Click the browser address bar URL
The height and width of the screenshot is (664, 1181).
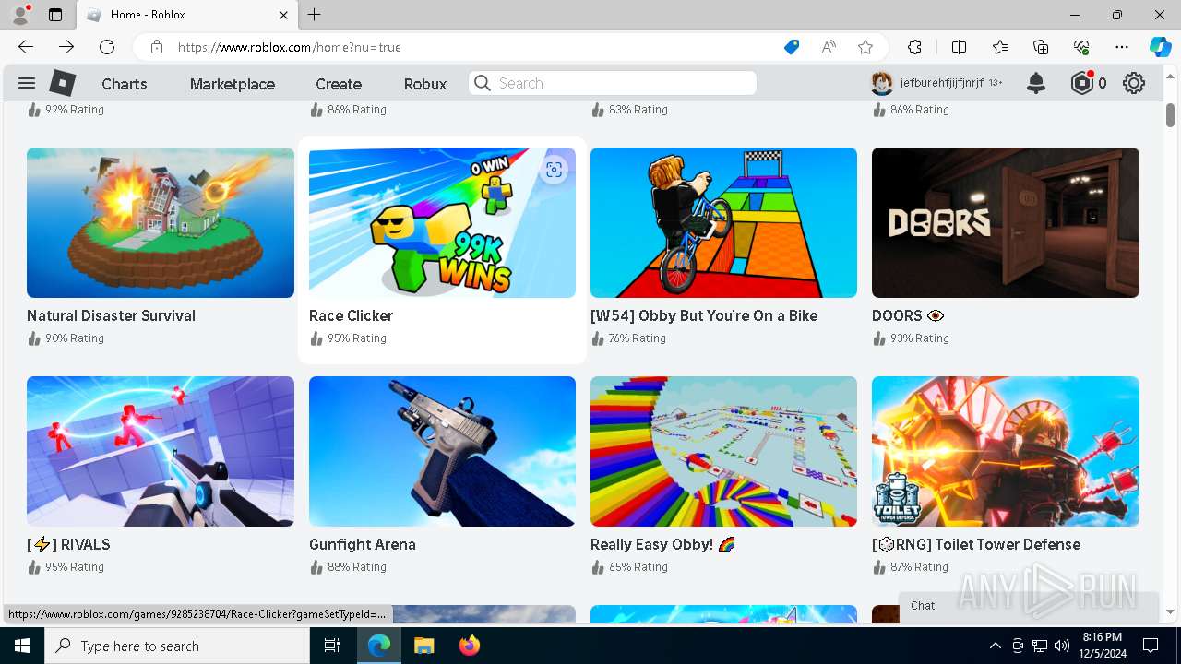point(290,47)
